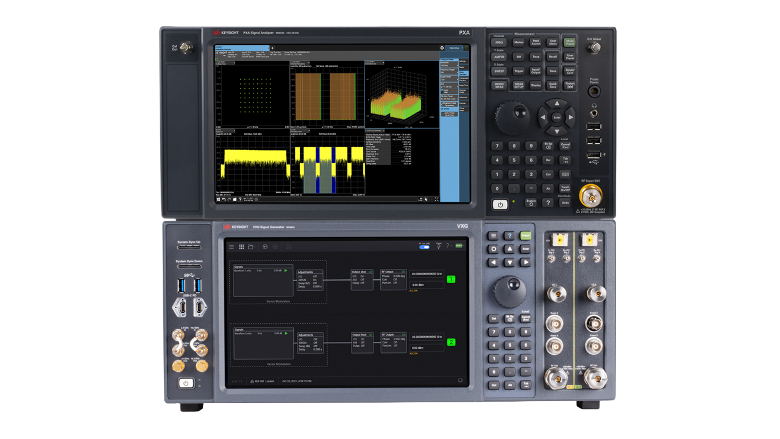Open the Frequency Range FR1 dropdown
The height and width of the screenshot is (439, 780).
coord(449,72)
